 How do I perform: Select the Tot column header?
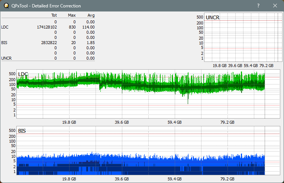pyautogui.click(x=54, y=15)
